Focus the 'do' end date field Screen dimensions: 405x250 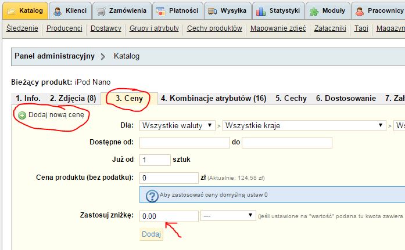pos(287,143)
